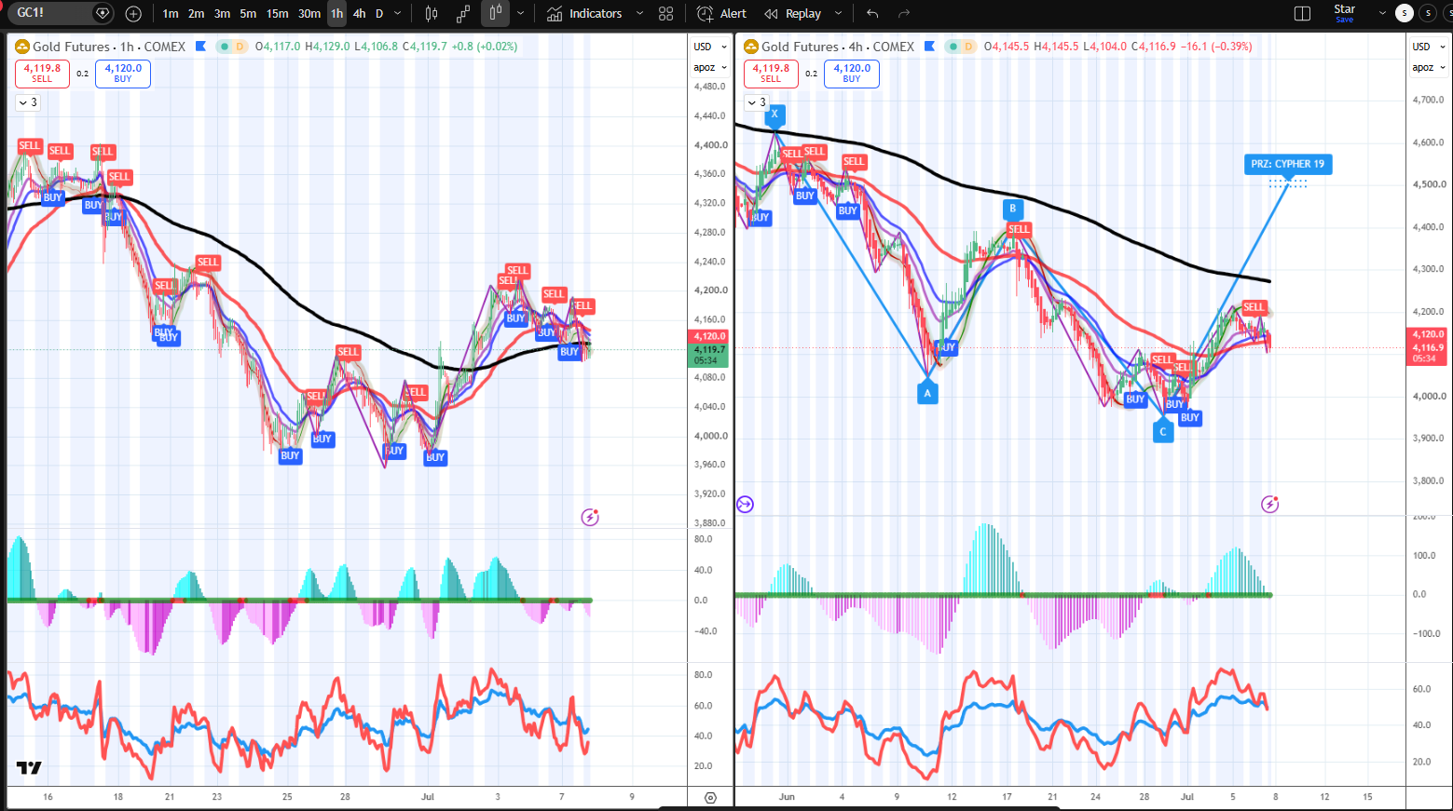Click the X point marker of the Cypher pattern
The height and width of the screenshot is (811, 1453).
click(x=774, y=115)
